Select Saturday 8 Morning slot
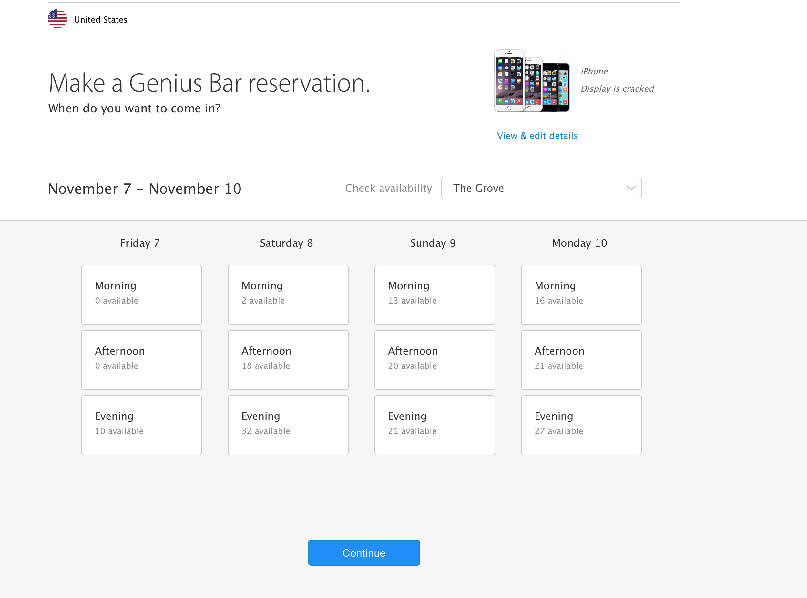Image resolution: width=807 pixels, height=598 pixels. point(288,295)
